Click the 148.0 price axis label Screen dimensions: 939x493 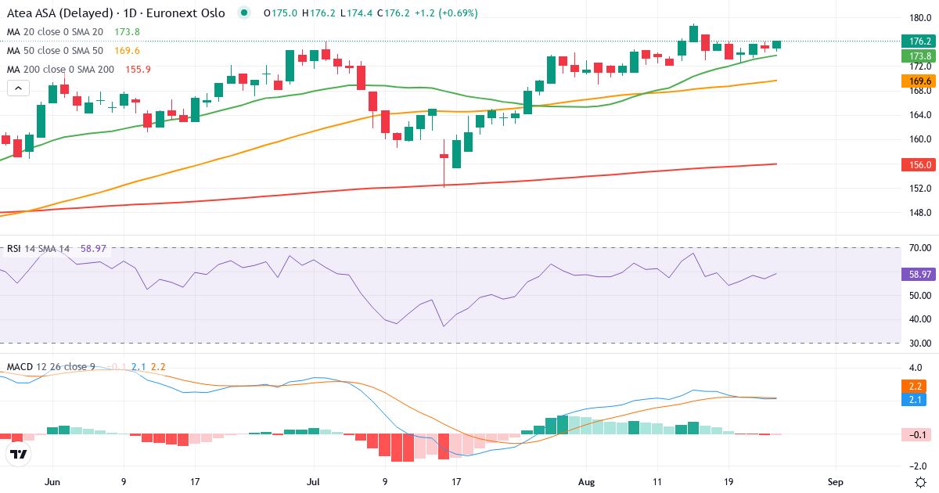(x=919, y=213)
